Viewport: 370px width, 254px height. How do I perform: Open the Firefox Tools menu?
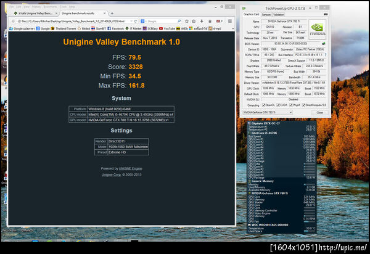click(x=63, y=7)
